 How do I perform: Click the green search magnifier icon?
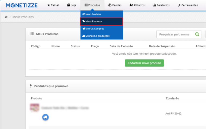197,34
